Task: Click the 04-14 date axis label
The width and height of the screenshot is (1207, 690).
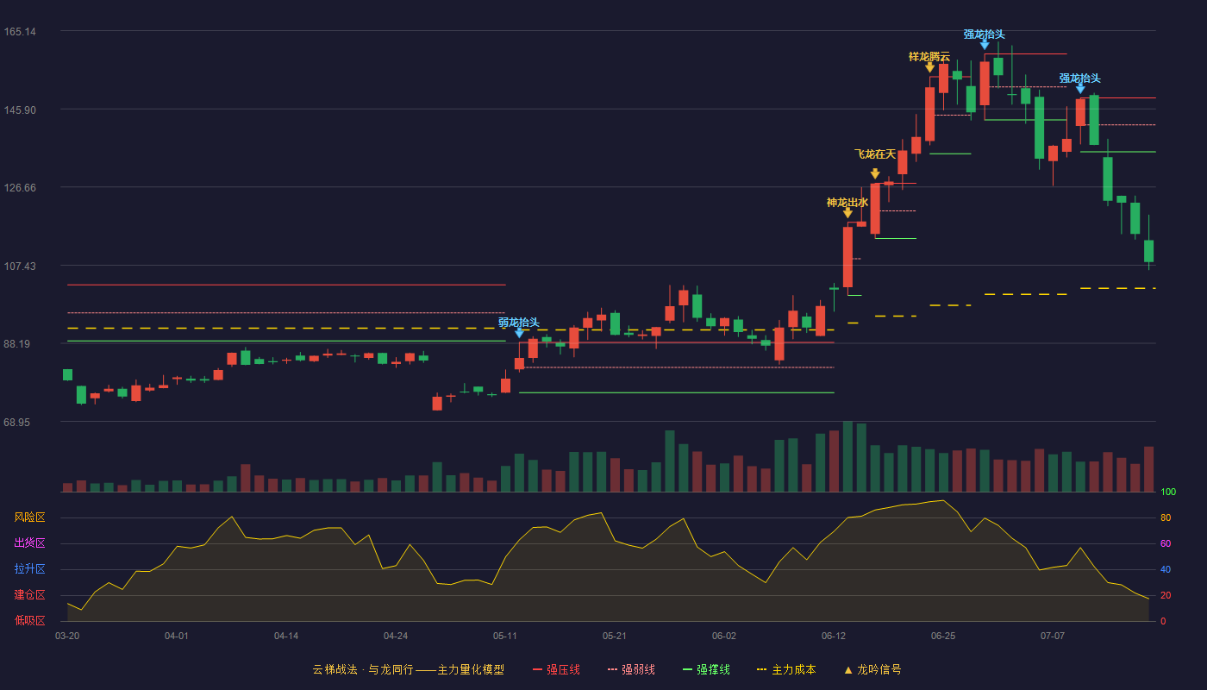Action: click(x=286, y=636)
